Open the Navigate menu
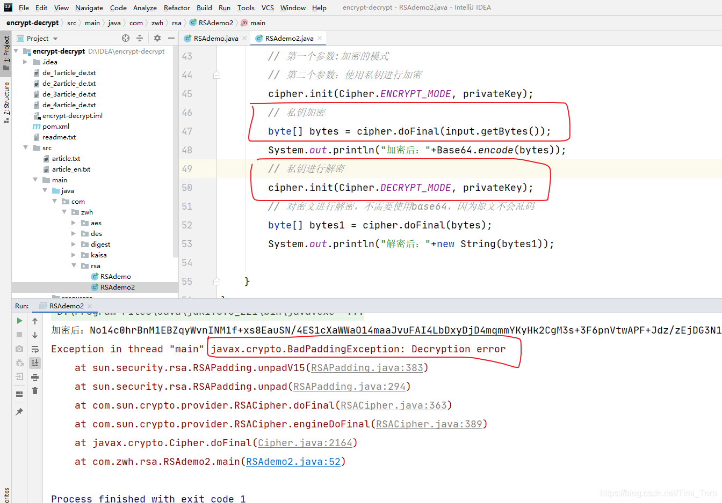722x503 pixels. (x=89, y=8)
